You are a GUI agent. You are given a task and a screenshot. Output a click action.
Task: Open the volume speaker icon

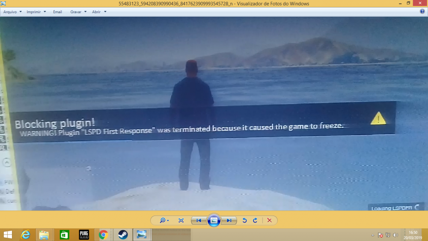click(395, 235)
